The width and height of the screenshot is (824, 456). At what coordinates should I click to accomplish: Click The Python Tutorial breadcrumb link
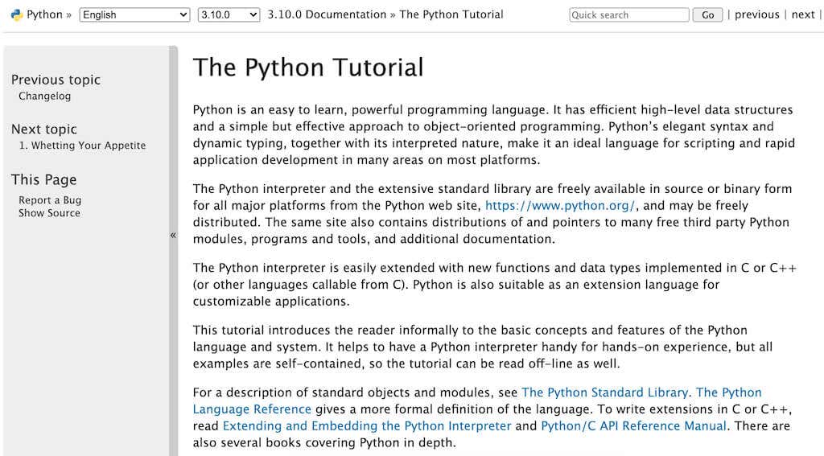(x=451, y=14)
